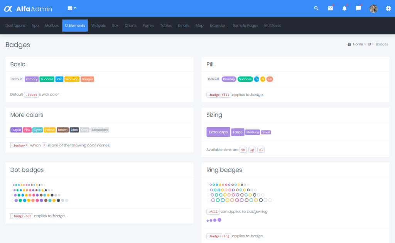Open the chat messages icon
395x243 pixels.
click(x=358, y=8)
